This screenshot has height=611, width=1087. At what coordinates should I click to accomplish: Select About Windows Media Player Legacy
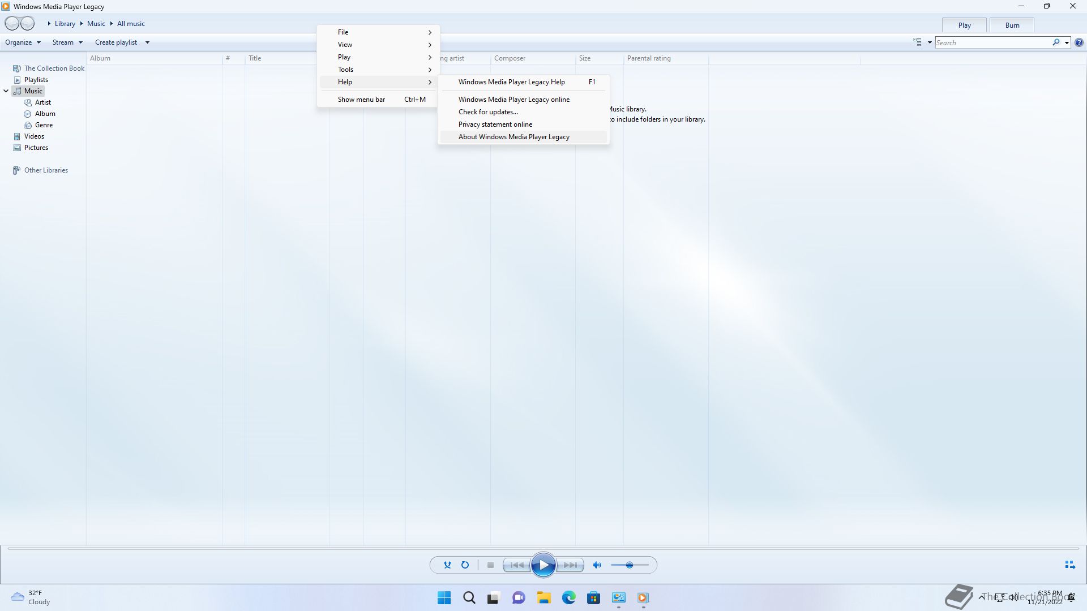point(524,137)
